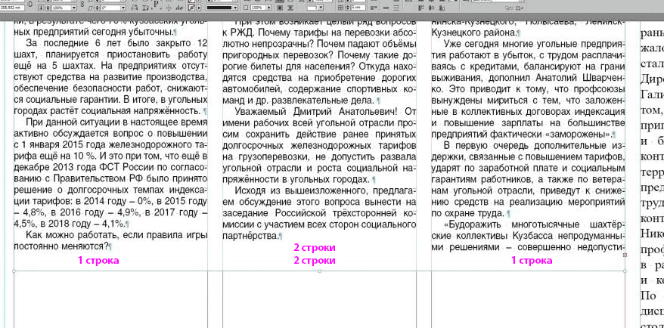Click the flip/rotate P indicator
Screen dimensions: 664x328
tap(156, 4)
